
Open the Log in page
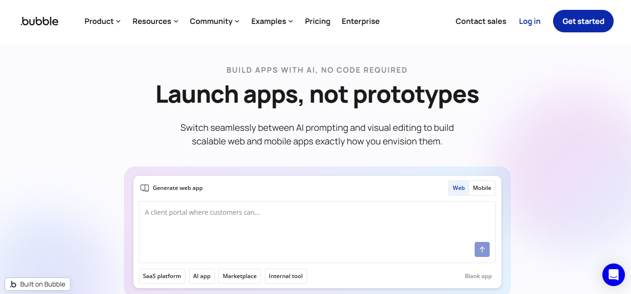(x=530, y=21)
